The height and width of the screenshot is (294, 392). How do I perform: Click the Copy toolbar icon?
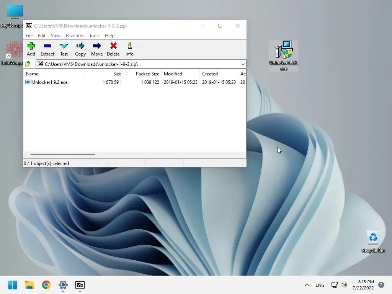pyautogui.click(x=80, y=49)
